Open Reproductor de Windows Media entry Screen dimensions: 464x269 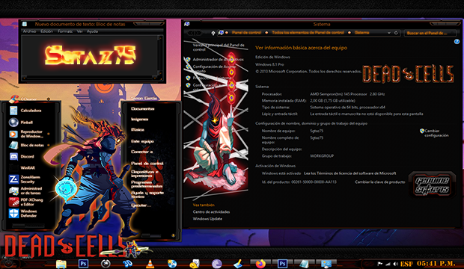[x=25, y=134]
